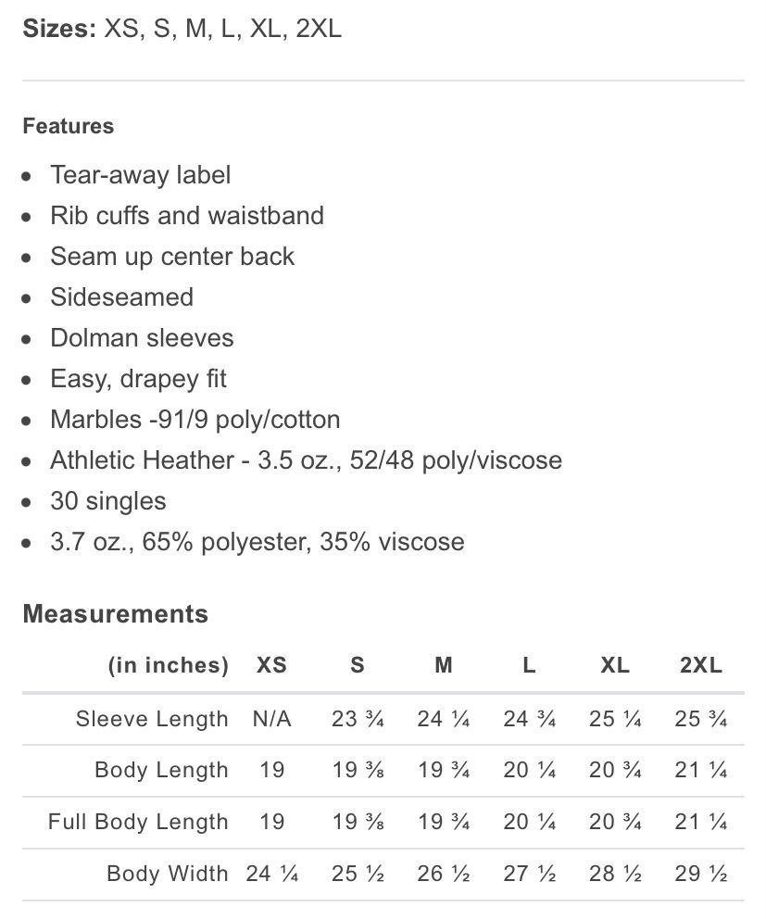The height and width of the screenshot is (919, 766).
Task: Click the Body Width row label
Action: click(167, 874)
